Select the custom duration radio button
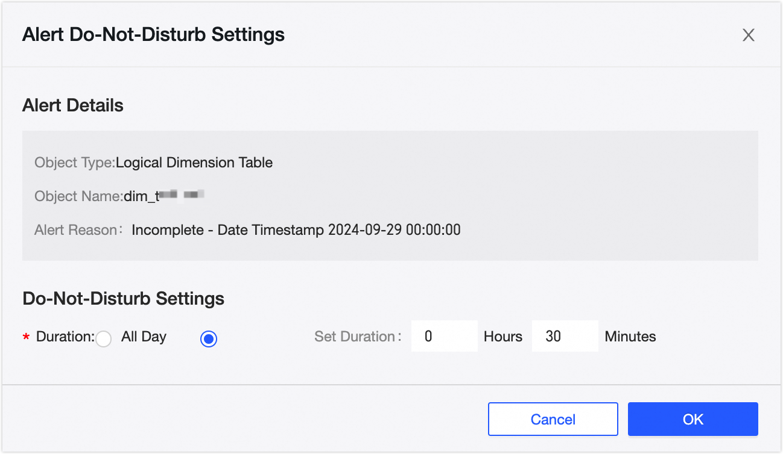This screenshot has height=454, width=783. [x=208, y=339]
